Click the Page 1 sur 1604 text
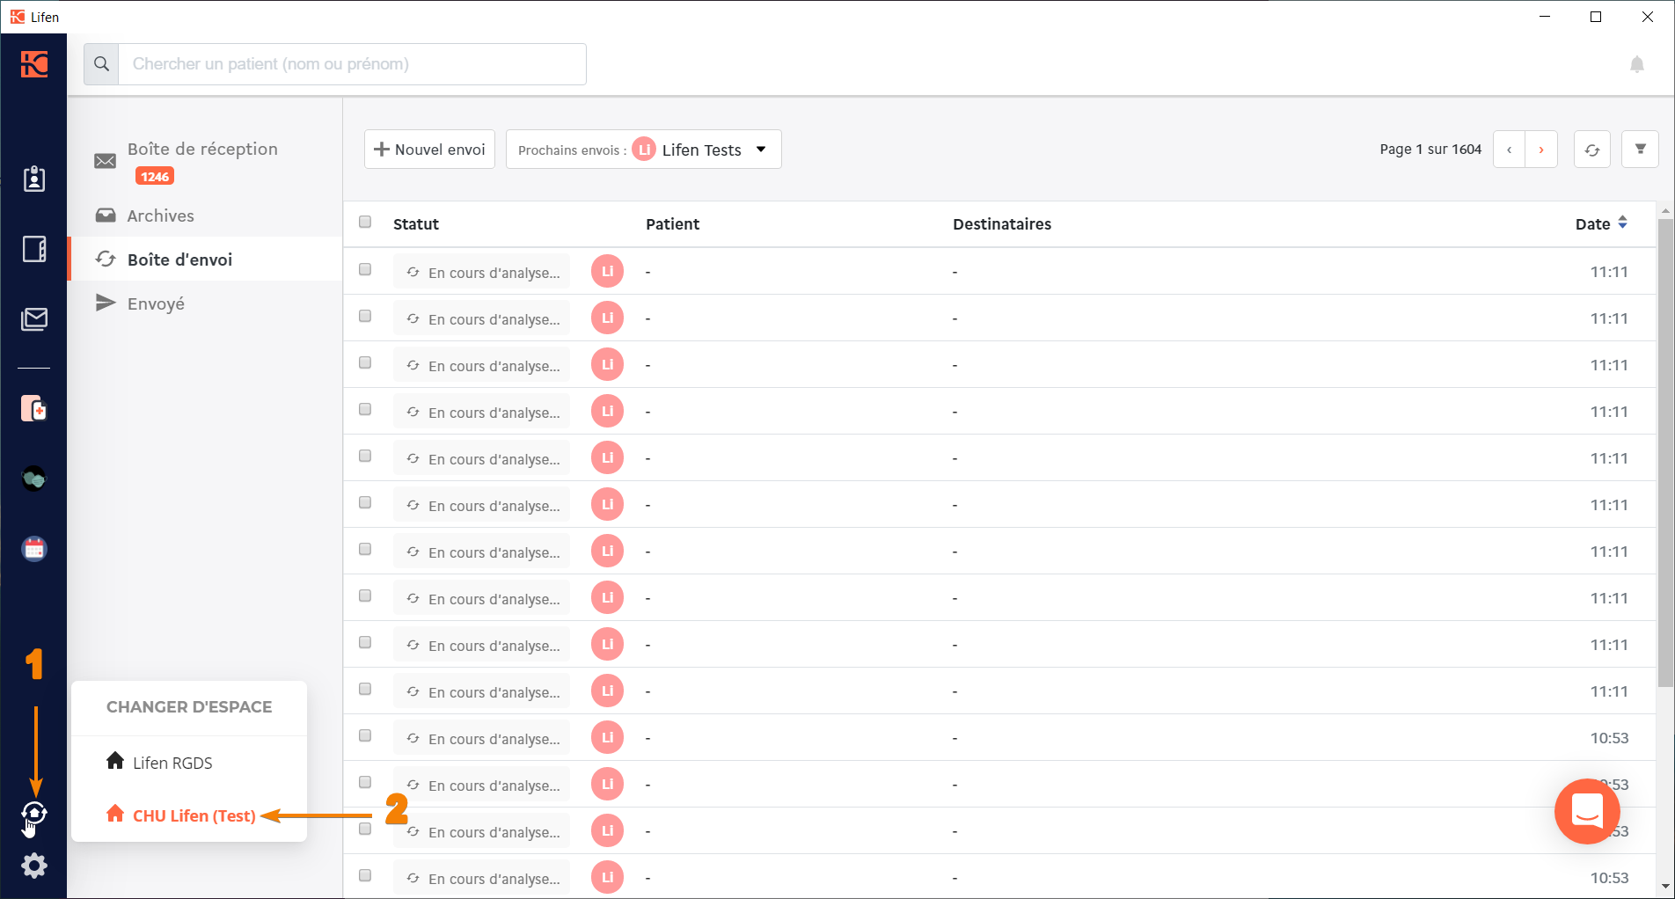1675x899 pixels. [1430, 150]
